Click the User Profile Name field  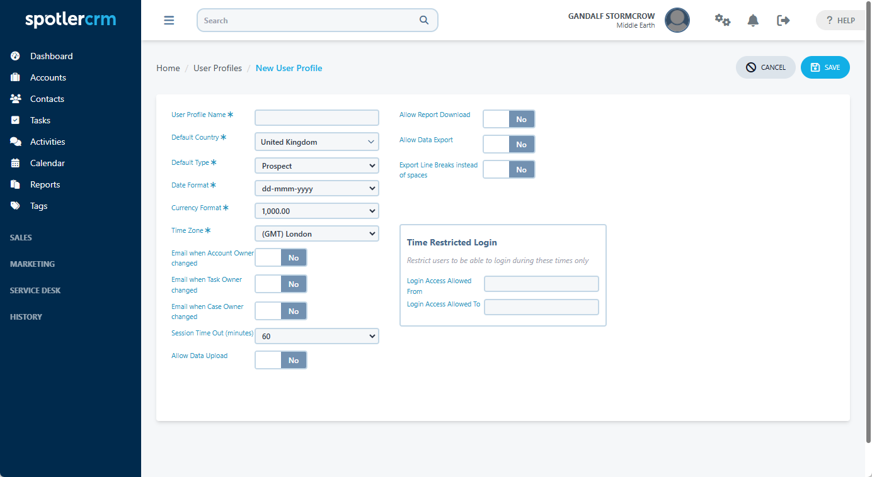click(x=317, y=118)
